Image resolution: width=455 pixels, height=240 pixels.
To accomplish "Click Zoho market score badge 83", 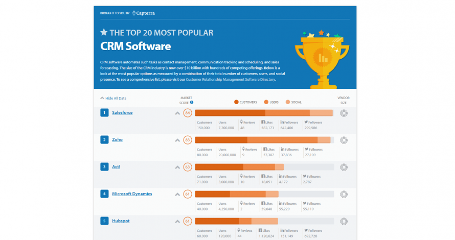I will [188, 140].
